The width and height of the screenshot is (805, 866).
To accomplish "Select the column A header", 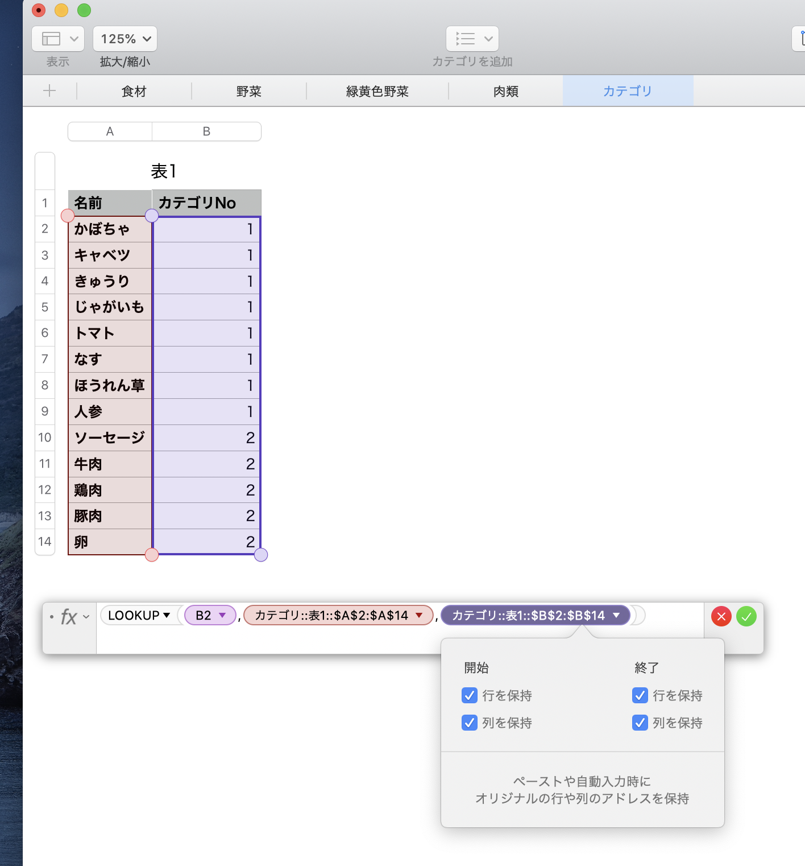I will point(110,131).
